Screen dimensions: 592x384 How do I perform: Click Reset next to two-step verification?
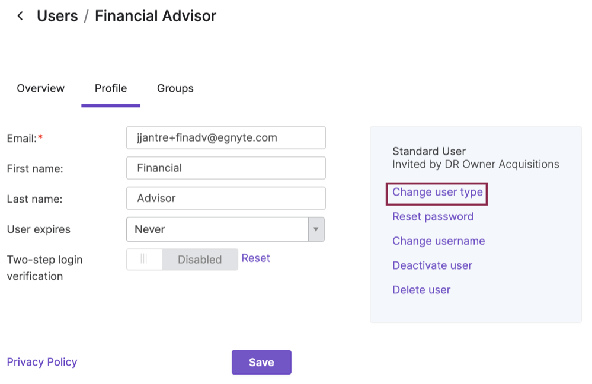255,258
